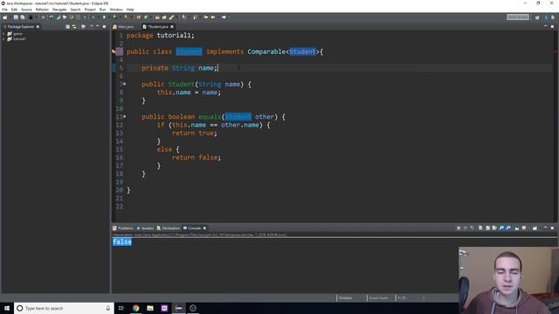Open the Source menu
Viewport: 559px width, 314px height.
[26, 10]
